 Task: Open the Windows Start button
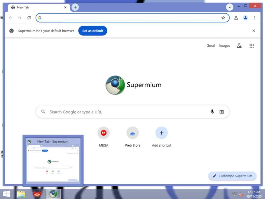point(6,194)
